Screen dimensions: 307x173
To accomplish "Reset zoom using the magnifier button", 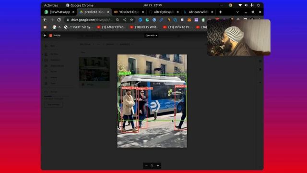I will pyautogui.click(x=152, y=166).
